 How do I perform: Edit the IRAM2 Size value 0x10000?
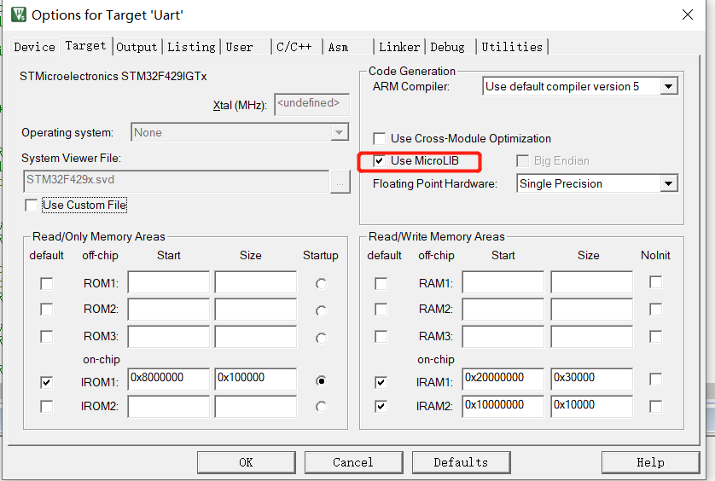click(x=592, y=406)
